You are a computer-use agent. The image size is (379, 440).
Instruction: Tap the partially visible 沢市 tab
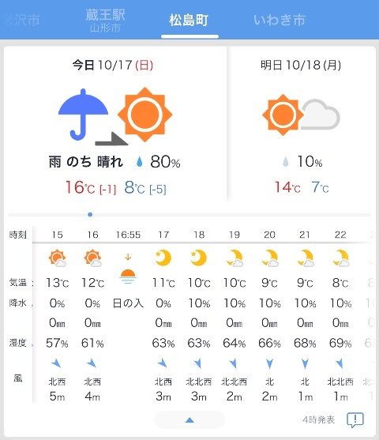(x=22, y=20)
